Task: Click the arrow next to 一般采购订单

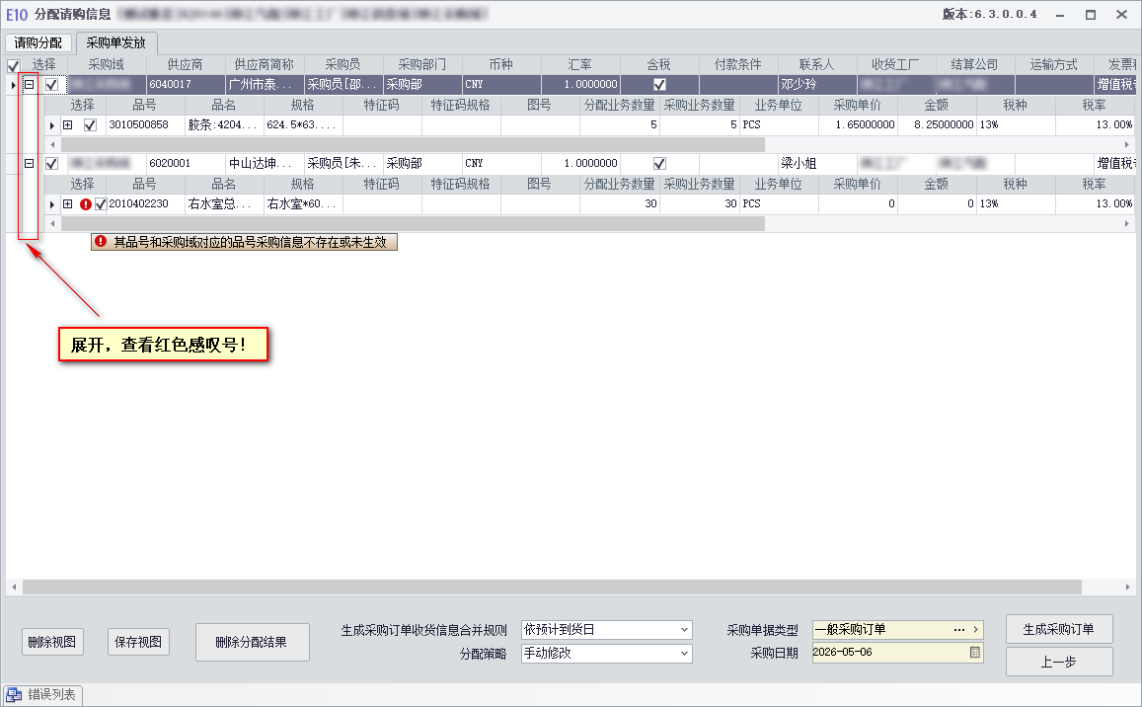Action: (975, 629)
